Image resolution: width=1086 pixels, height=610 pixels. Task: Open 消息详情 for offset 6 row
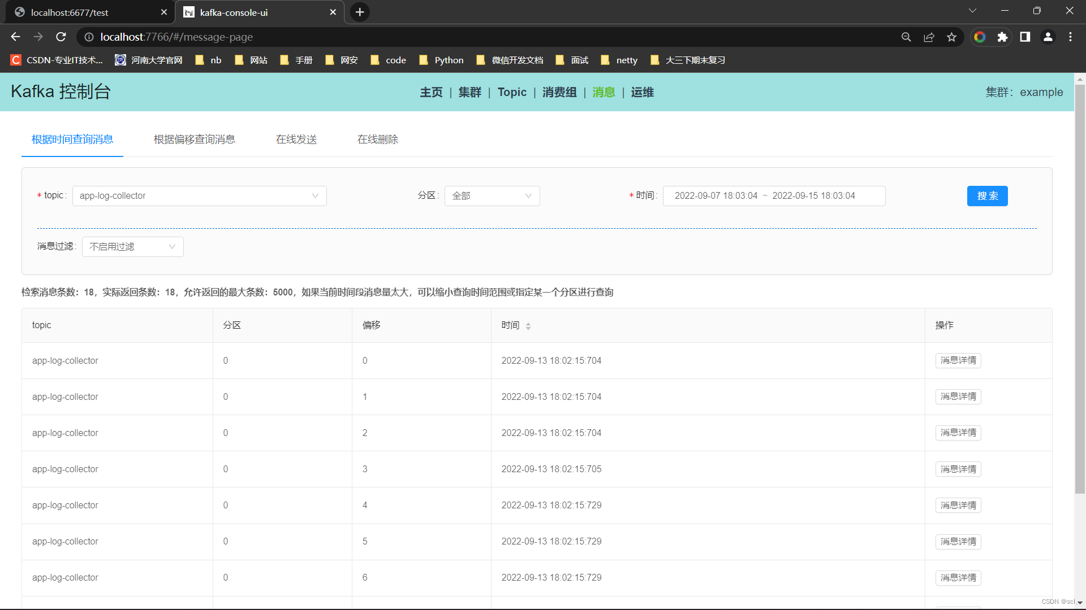tap(958, 578)
